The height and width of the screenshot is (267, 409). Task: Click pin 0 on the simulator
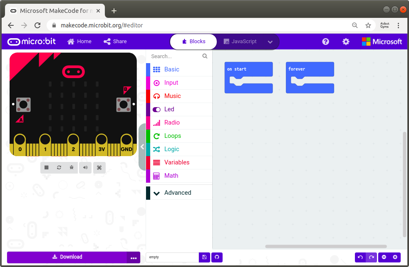20,145
